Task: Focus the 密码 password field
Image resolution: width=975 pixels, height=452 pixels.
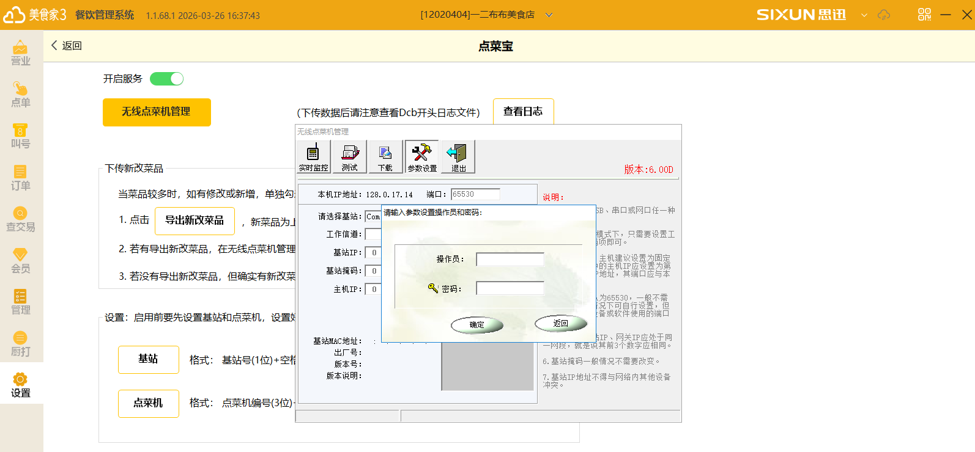Action: coord(510,288)
